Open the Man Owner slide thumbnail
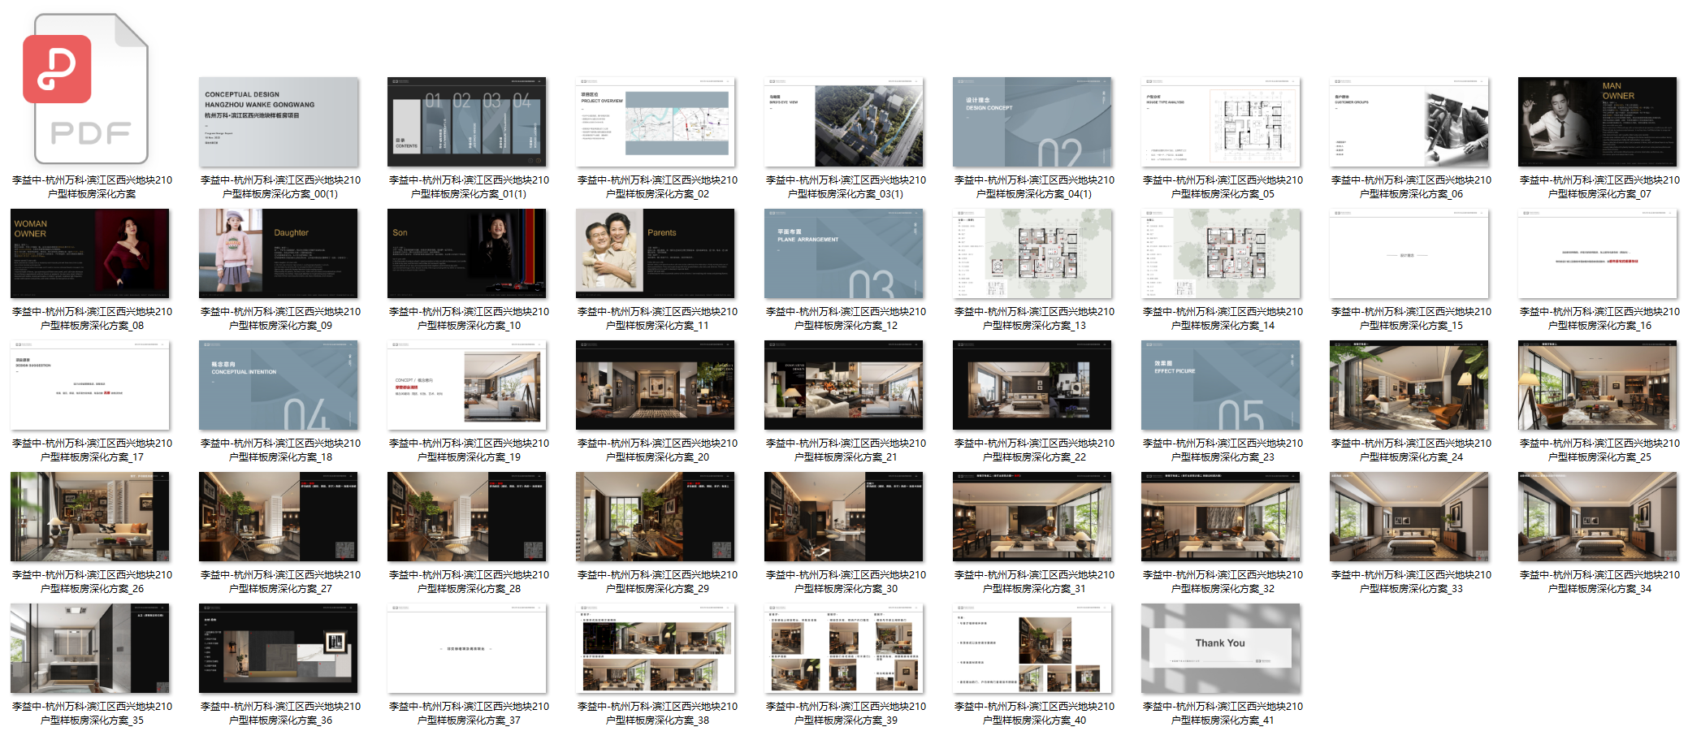Image resolution: width=1688 pixels, height=740 pixels. click(1597, 122)
